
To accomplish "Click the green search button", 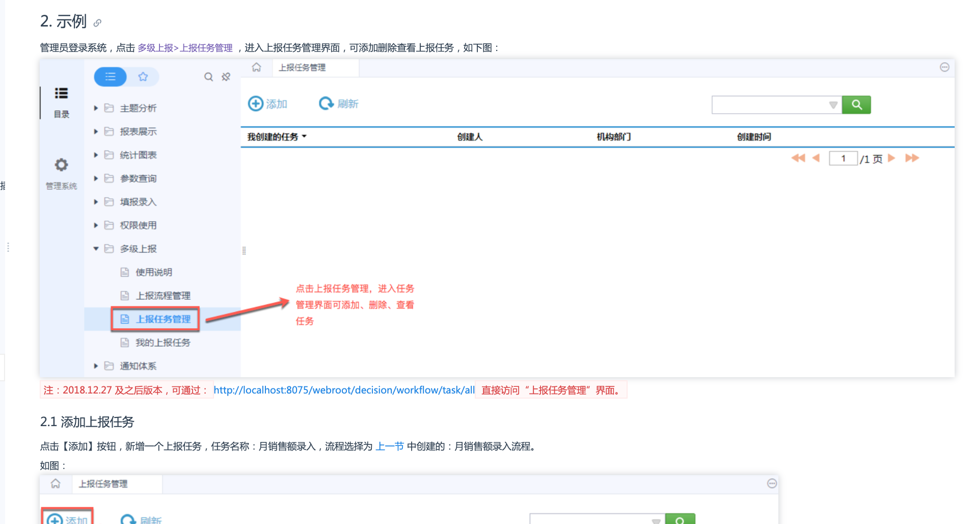I will [x=856, y=104].
